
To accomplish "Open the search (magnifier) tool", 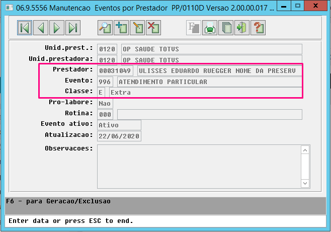I will tap(105, 28).
